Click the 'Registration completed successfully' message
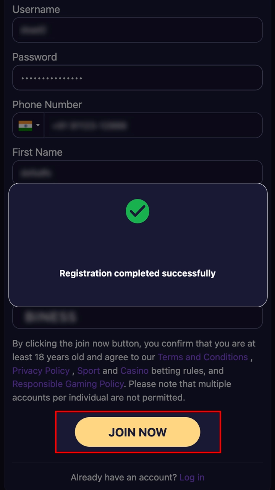 (137, 273)
